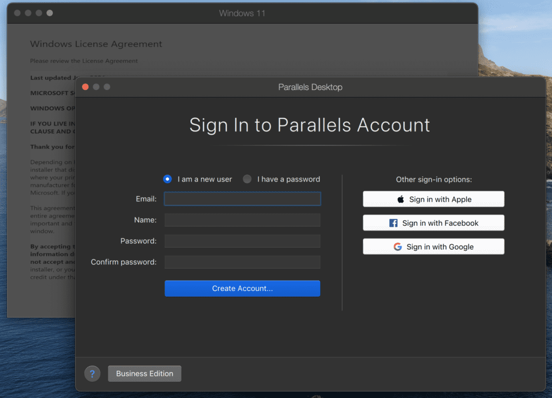Select the "I am a new user" radio button
This screenshot has height=398, width=552.
point(168,179)
